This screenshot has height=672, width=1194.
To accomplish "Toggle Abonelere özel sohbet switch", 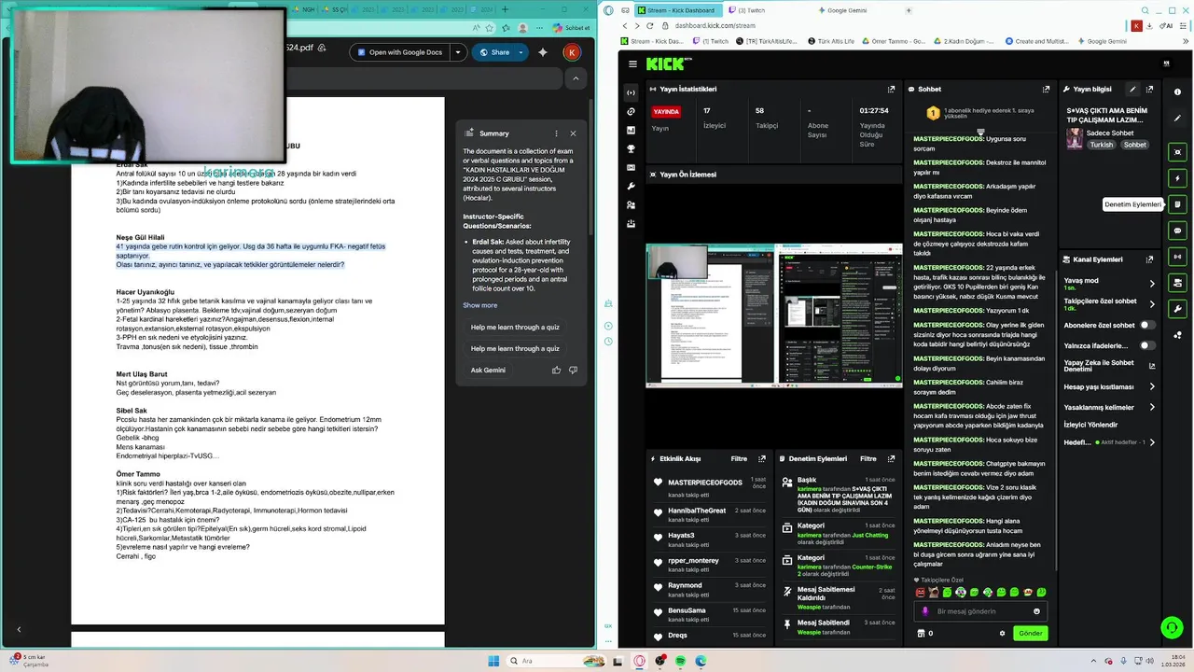I will pos(1147,326).
